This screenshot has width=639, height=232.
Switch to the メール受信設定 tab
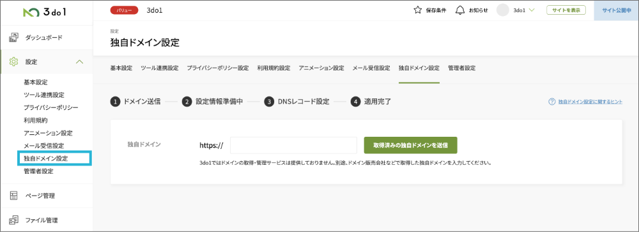point(371,68)
